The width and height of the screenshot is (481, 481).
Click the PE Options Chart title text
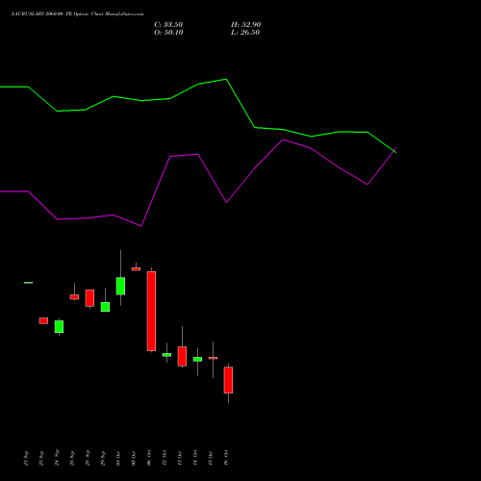point(77,13)
